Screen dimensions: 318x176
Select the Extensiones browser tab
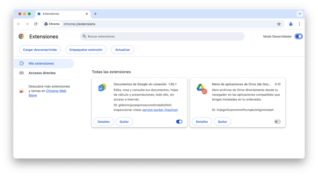[63, 14]
